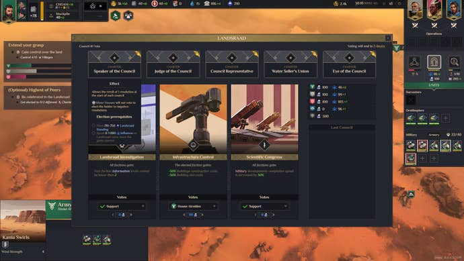Open House Atreides vote dropdown for Infrastructure Control
Image resolution: width=464 pixels, height=261 pixels.
[x=193, y=207]
